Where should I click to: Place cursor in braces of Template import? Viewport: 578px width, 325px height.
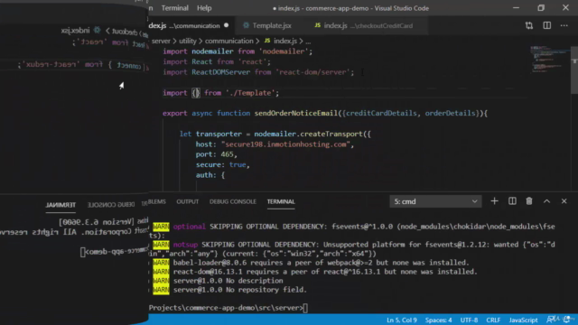click(x=196, y=93)
